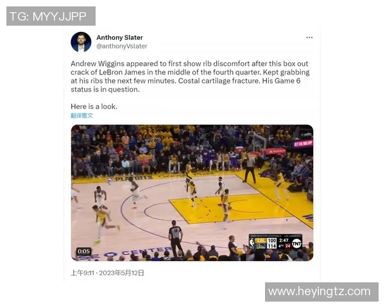This screenshot has height=308, width=385.
Task: Click the 114 Warriors score row
Action: [x=266, y=246]
